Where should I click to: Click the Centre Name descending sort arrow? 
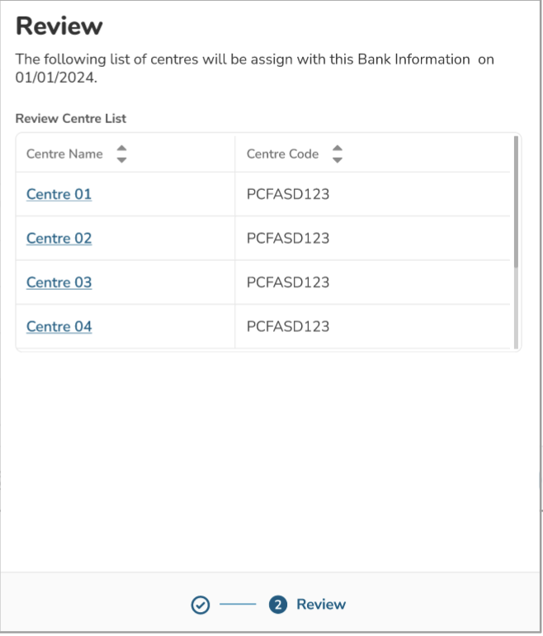click(x=121, y=159)
